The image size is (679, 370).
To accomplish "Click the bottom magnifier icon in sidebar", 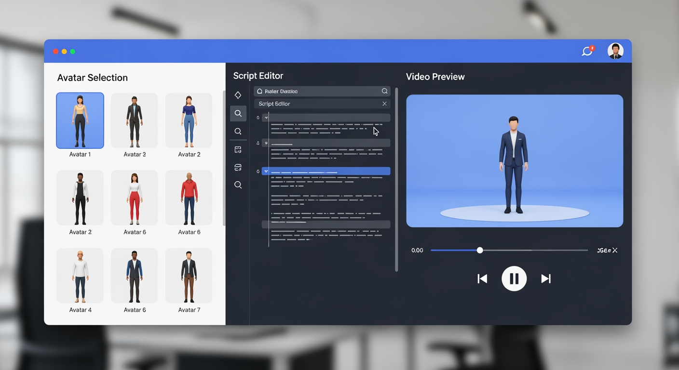I will (x=238, y=185).
